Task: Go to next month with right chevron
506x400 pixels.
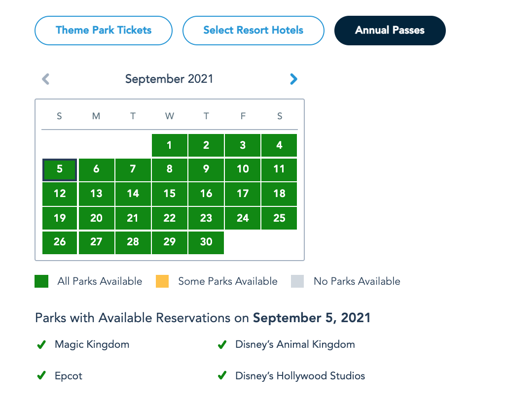Action: tap(293, 79)
